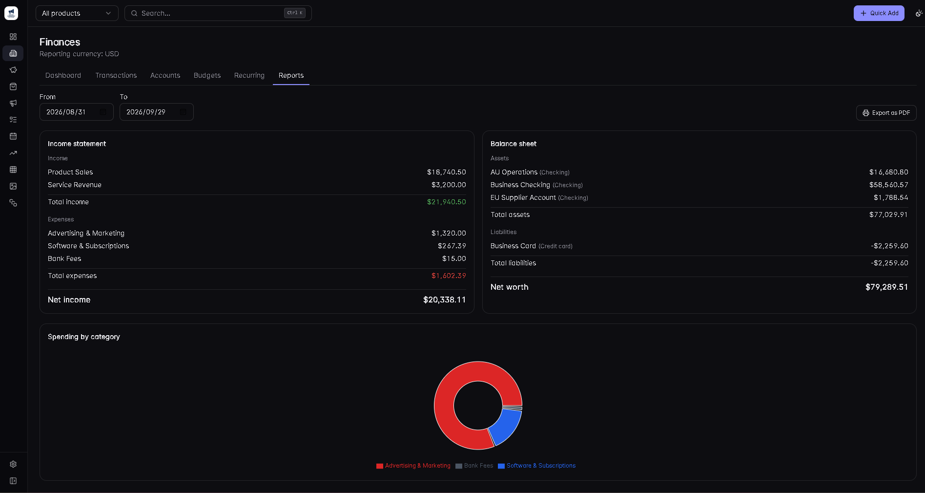The image size is (925, 493).
Task: Toggle the sidebar panel collapse icon
Action: [13, 481]
